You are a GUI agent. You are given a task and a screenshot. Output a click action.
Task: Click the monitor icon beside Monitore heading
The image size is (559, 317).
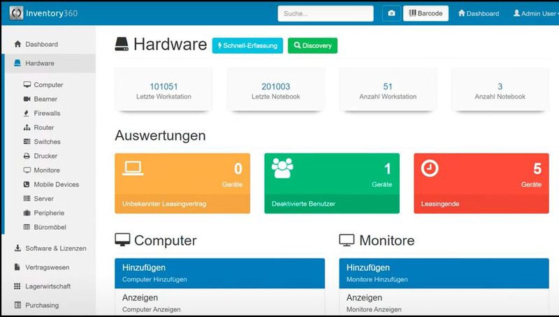coord(347,240)
